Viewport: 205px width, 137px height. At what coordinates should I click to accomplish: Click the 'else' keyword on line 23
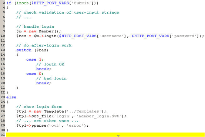point(11,97)
